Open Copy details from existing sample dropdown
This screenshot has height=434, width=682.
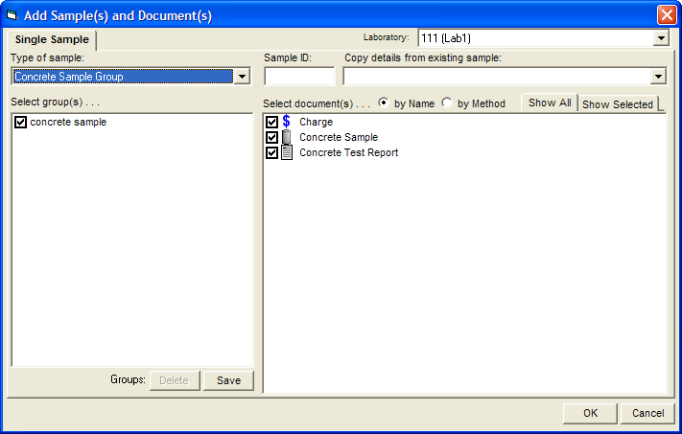[658, 77]
